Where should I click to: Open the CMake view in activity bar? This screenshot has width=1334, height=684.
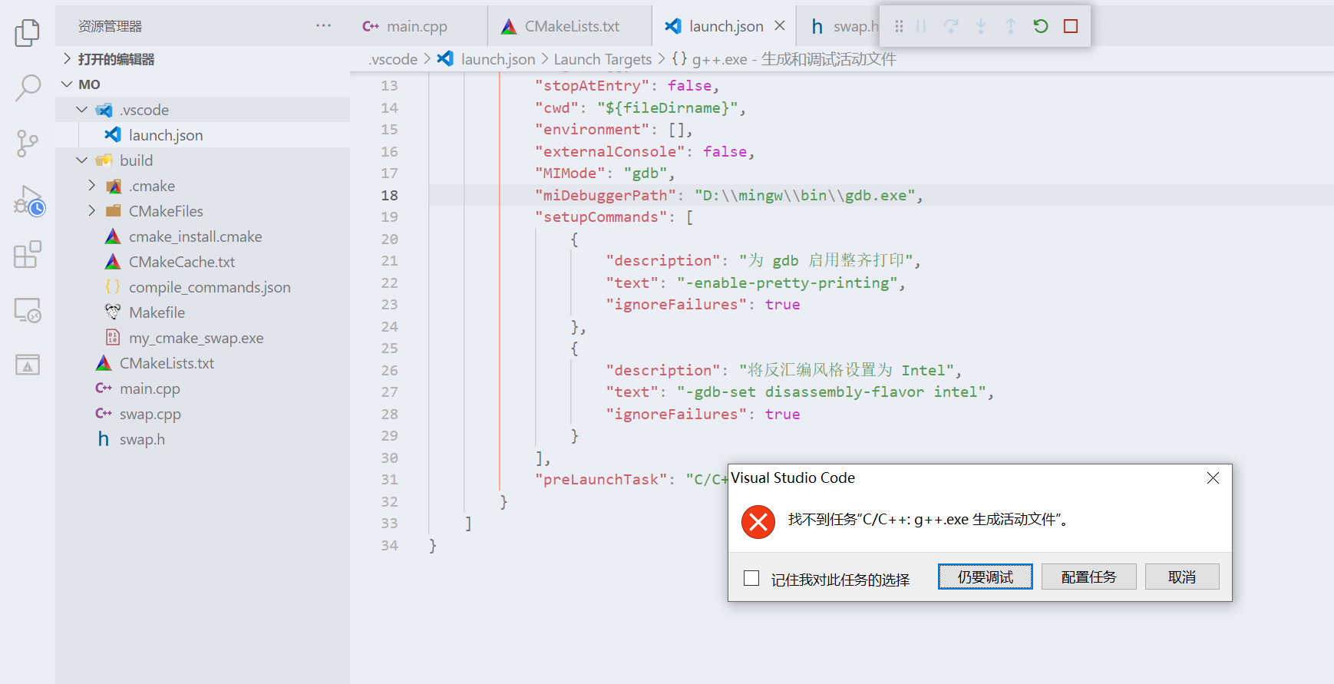coord(28,365)
